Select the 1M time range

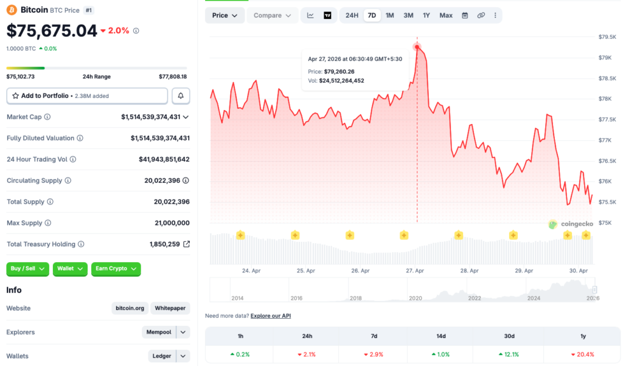(x=390, y=15)
